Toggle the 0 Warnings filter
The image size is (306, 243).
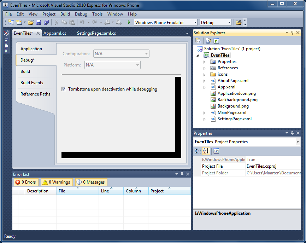pyautogui.click(x=56, y=182)
